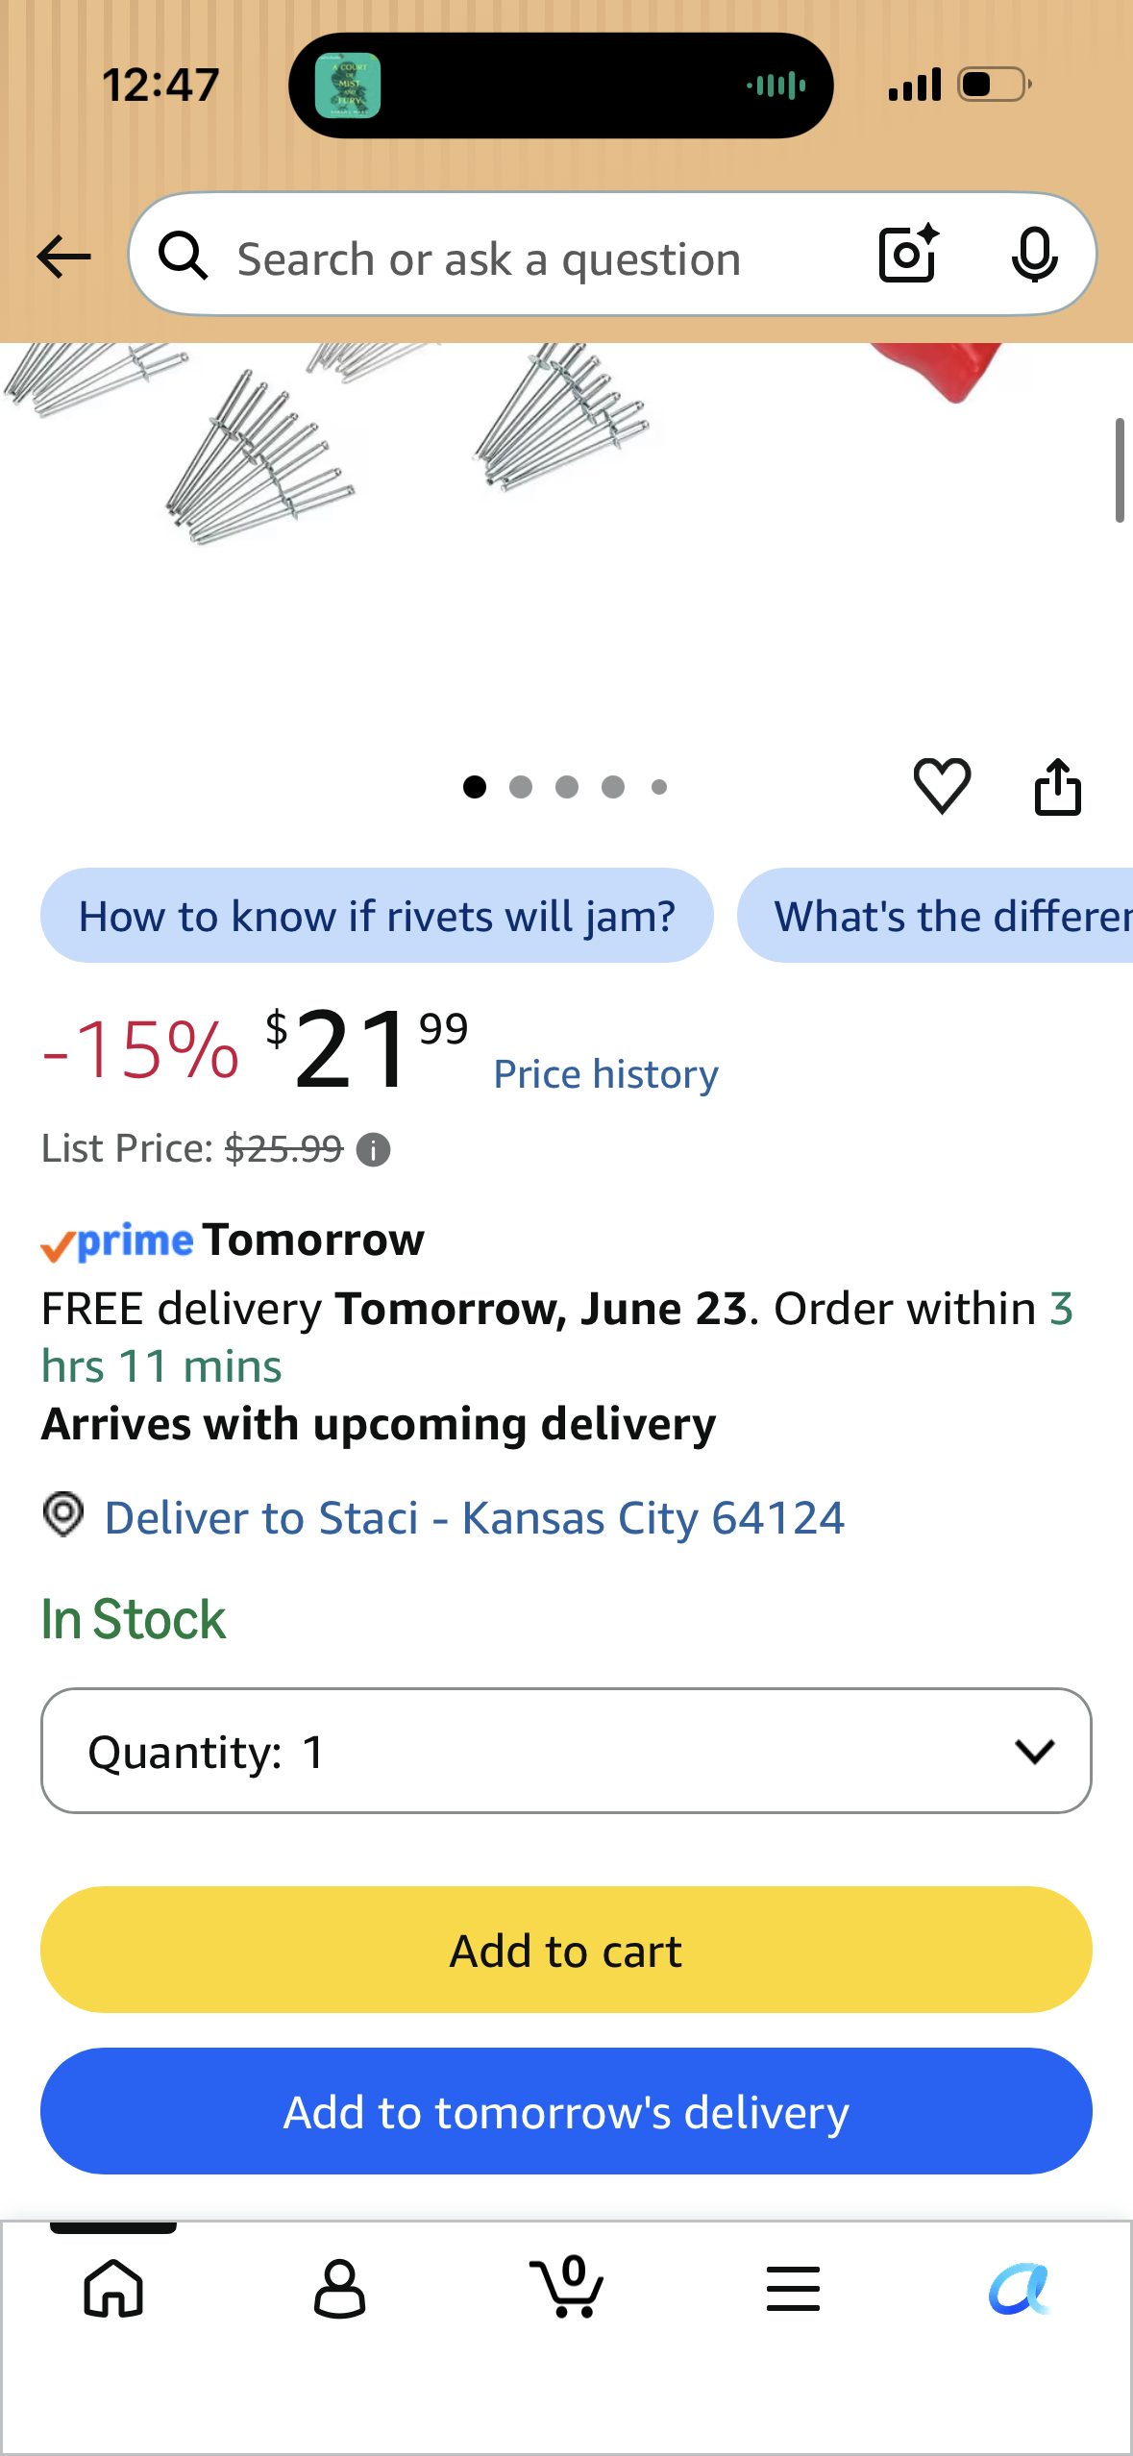The height and width of the screenshot is (2456, 1133).
Task: Add item to wish list heart
Action: (942, 786)
